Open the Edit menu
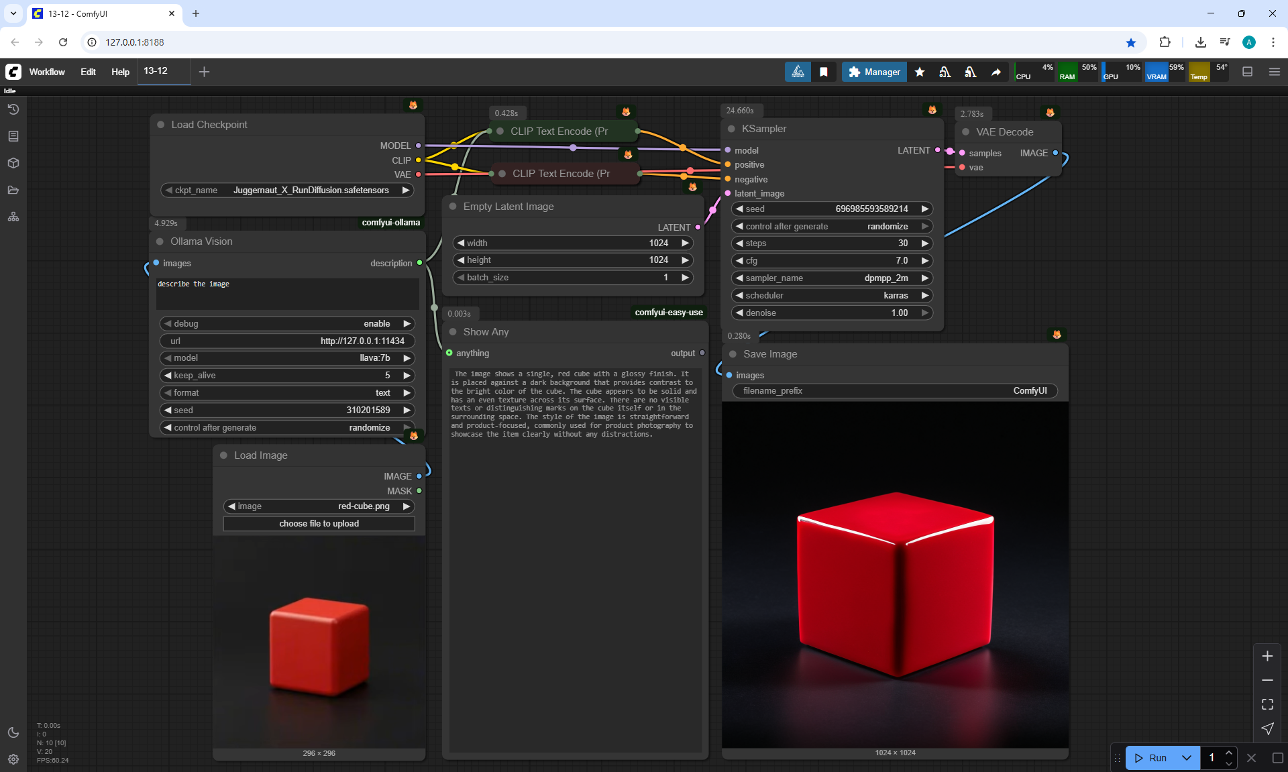Viewport: 1288px width, 772px height. [x=88, y=72]
